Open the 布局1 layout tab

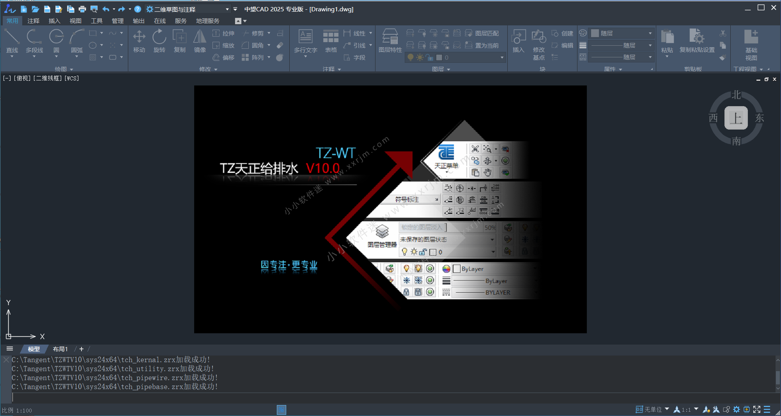coord(60,349)
